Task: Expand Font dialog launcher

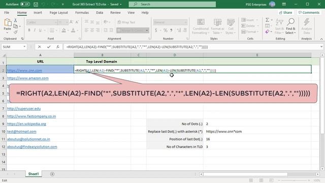Action: [x=80, y=39]
